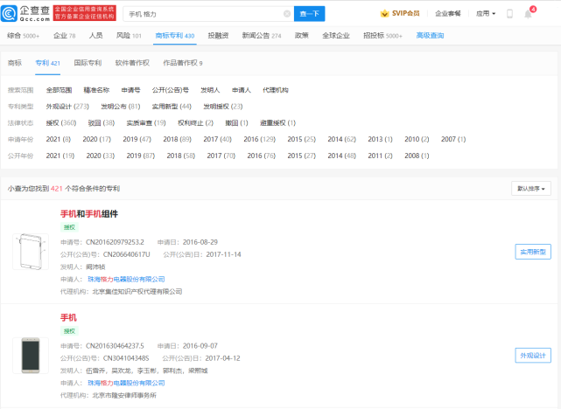The height and width of the screenshot is (409, 561).
Task: Filter application year 2007 (1)
Action: [453, 139]
